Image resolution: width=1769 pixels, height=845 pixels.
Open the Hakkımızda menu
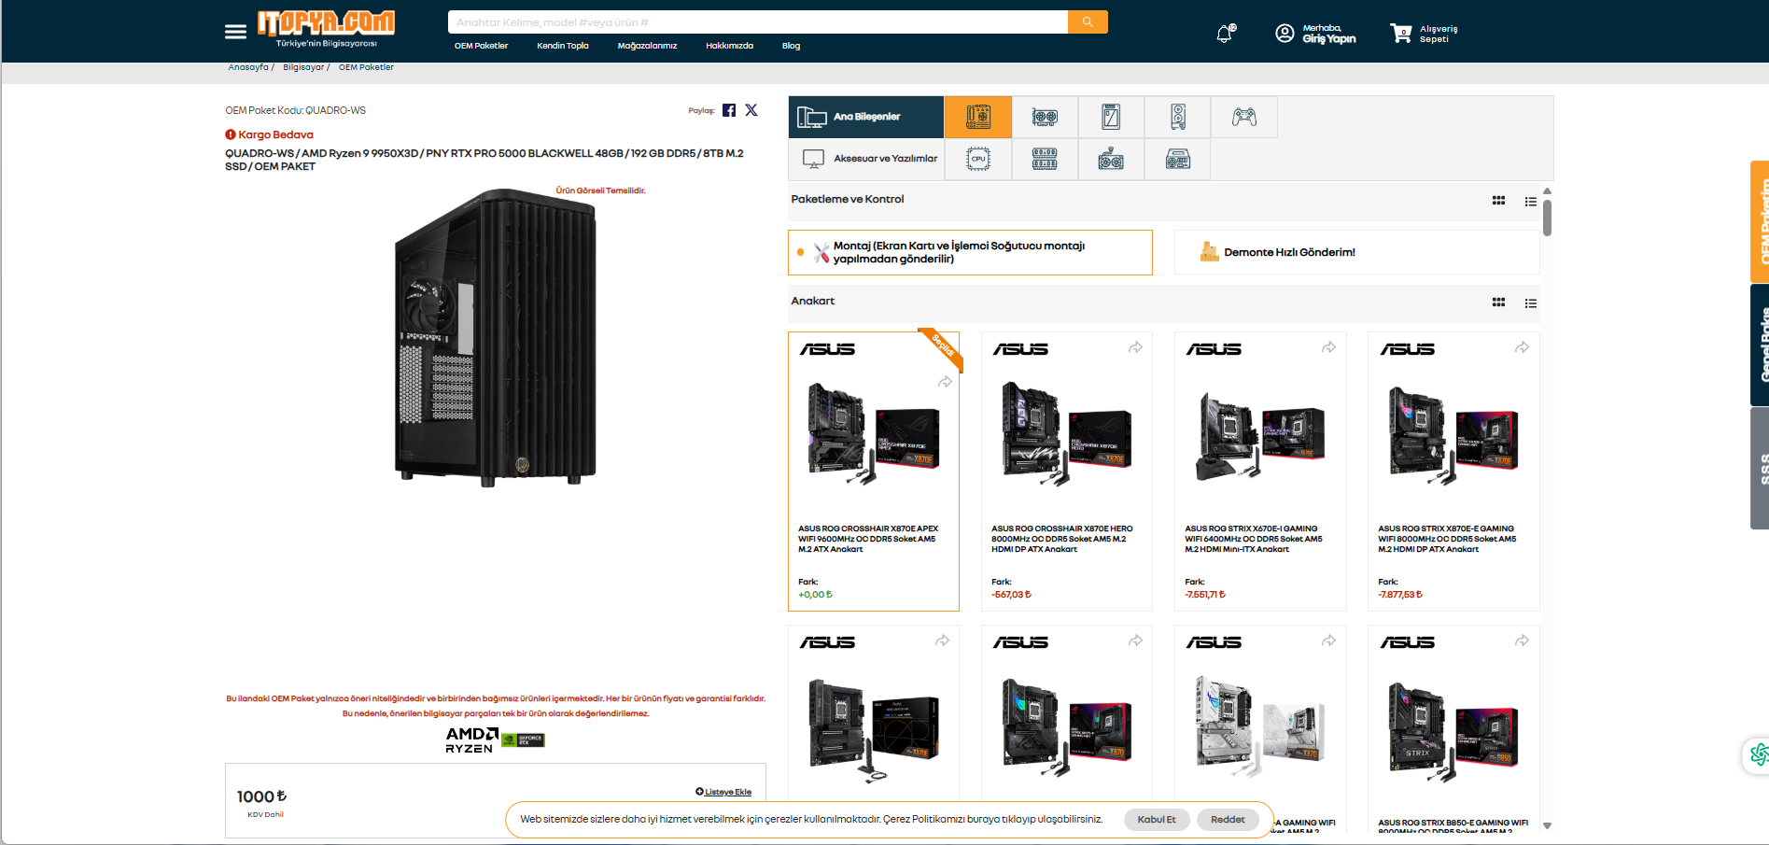click(x=729, y=46)
